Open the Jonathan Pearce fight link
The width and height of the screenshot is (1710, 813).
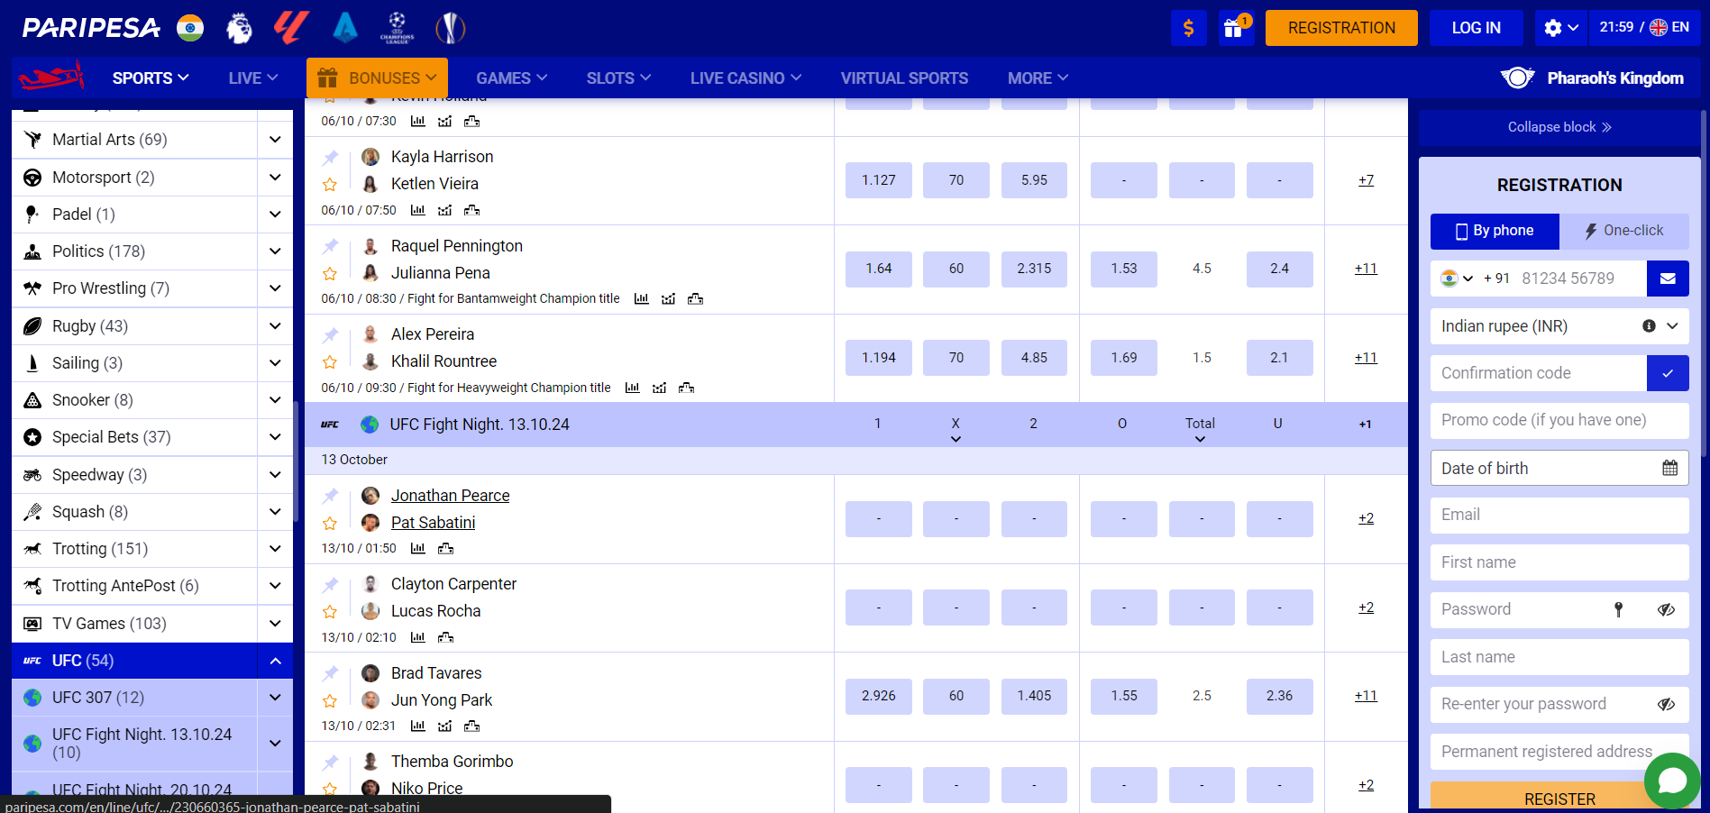[x=450, y=496]
